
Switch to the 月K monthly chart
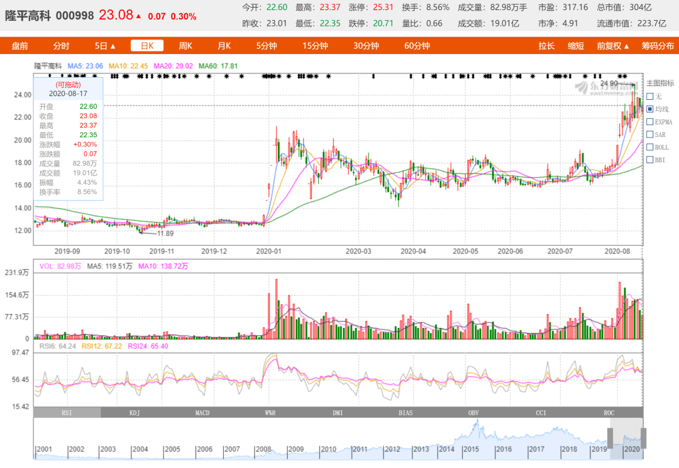click(x=224, y=46)
